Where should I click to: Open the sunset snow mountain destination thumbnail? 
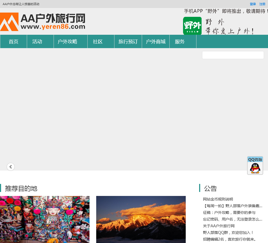click(x=141, y=219)
